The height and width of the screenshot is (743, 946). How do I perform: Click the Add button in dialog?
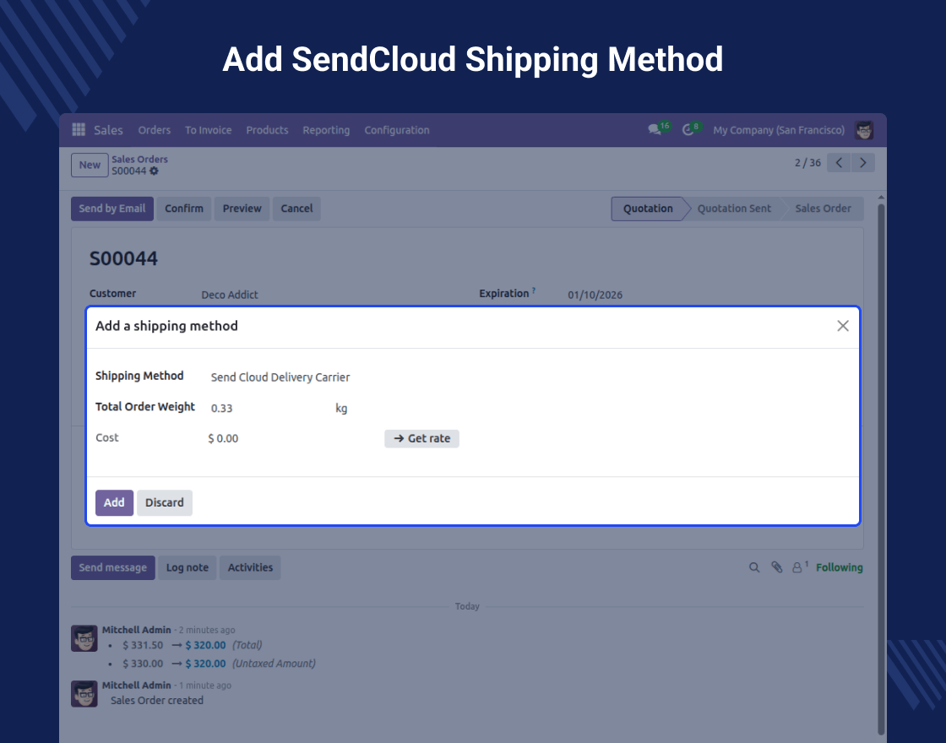pos(114,502)
